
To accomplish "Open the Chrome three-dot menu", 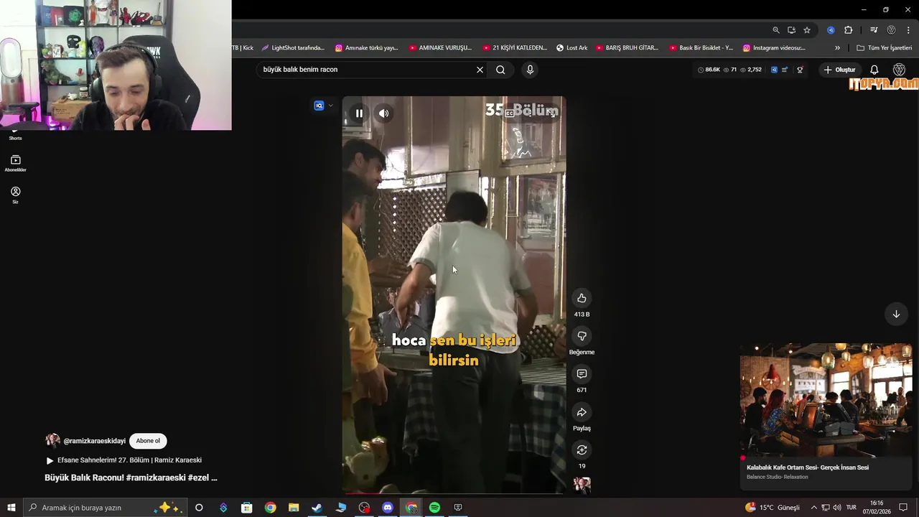I will coord(908,30).
